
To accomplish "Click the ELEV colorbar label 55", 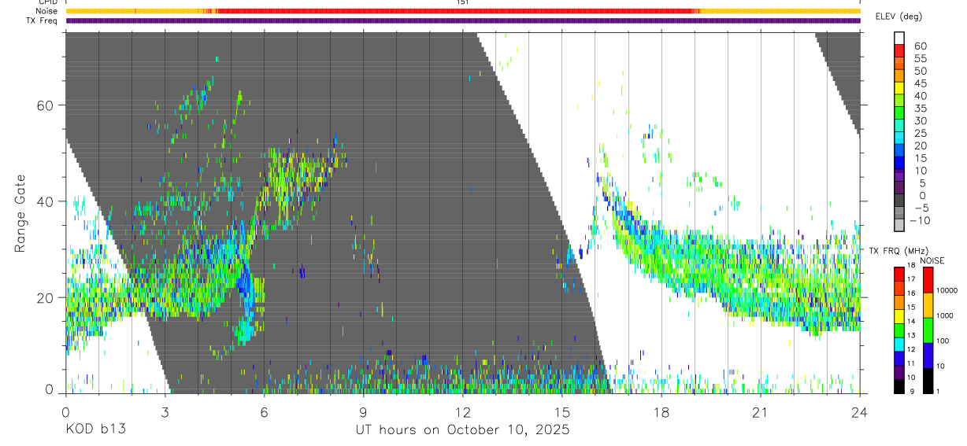I will tap(920, 58).
